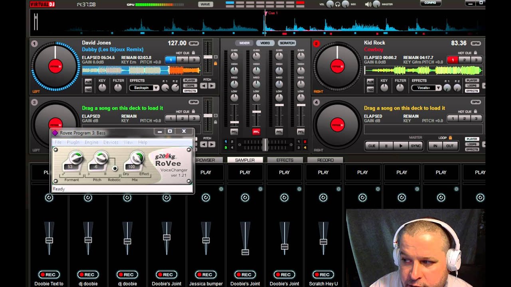Toggle the BPM button on deck 1
The height and width of the screenshot is (287, 511).
[194, 43]
